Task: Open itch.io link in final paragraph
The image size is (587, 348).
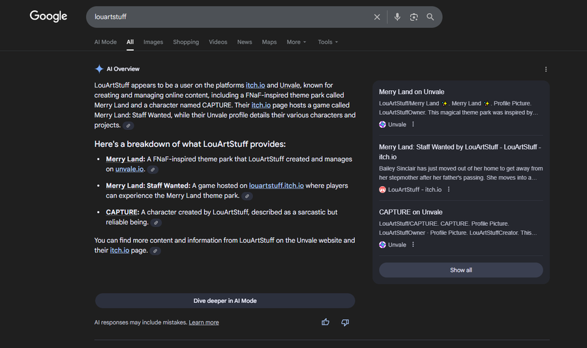Action: click(x=119, y=251)
